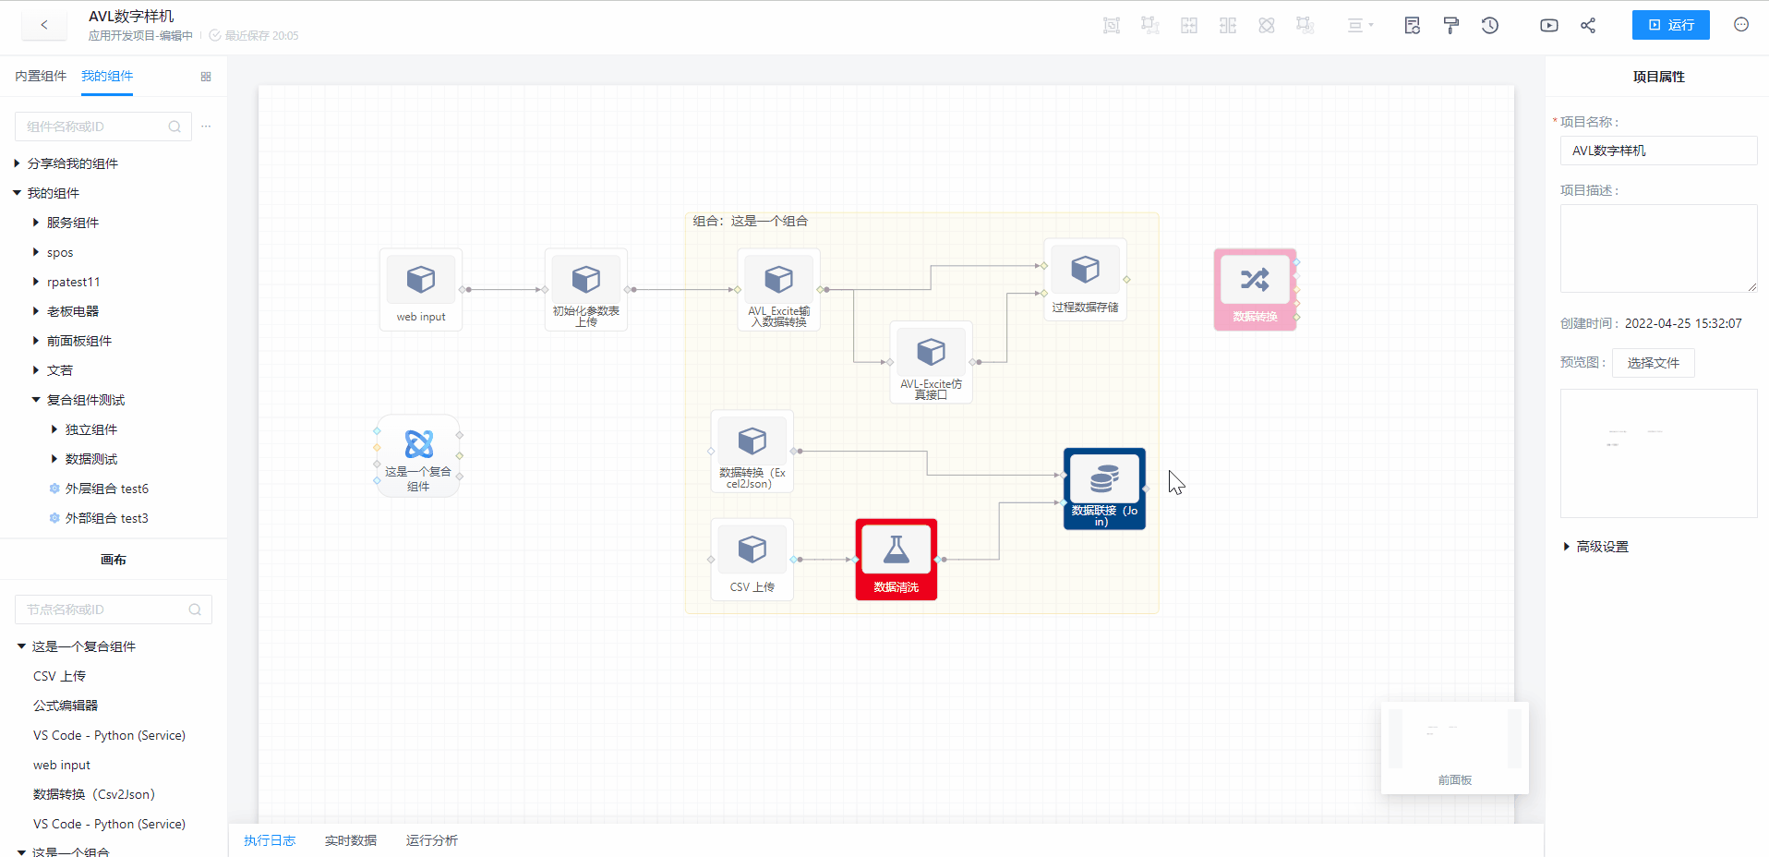Select 外层组合 test6 component in tree

pyautogui.click(x=106, y=489)
